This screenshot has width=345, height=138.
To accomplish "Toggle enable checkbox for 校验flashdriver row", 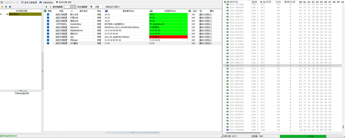I will coord(48,30).
